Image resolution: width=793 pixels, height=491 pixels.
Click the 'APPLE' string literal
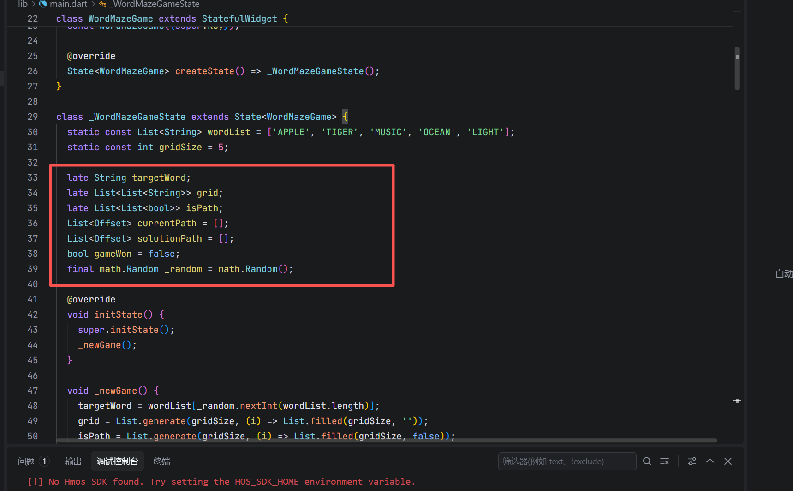[291, 132]
